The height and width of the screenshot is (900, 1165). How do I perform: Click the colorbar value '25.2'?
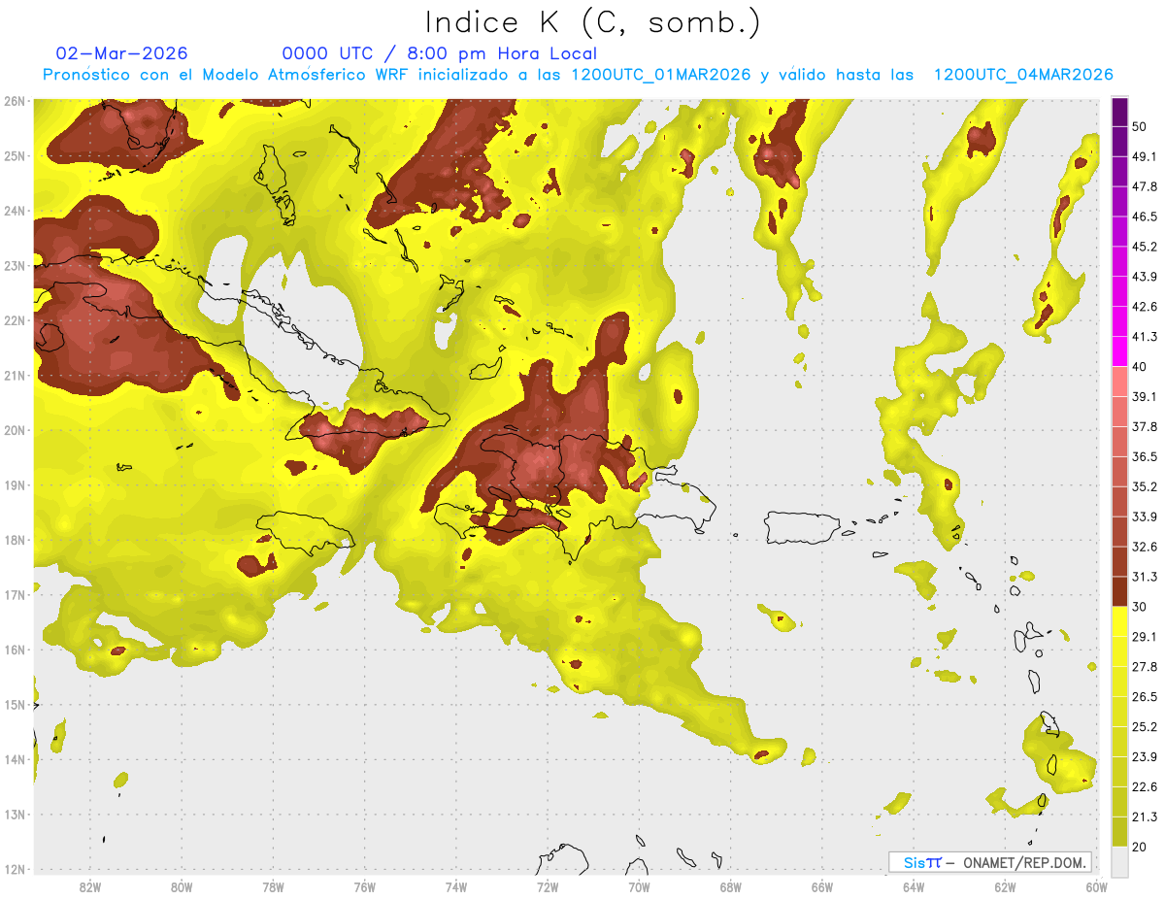pos(1145,727)
